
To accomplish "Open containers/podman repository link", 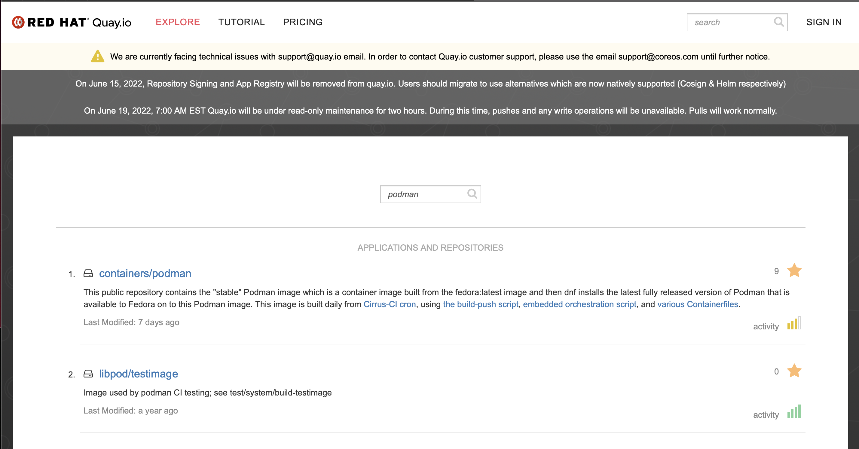I will coord(145,273).
